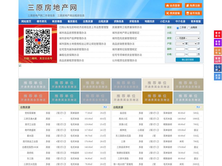Screen dimensions: 222x166
Task: Click 更多 in 出租房源 panel header
Action: coord(199,107)
